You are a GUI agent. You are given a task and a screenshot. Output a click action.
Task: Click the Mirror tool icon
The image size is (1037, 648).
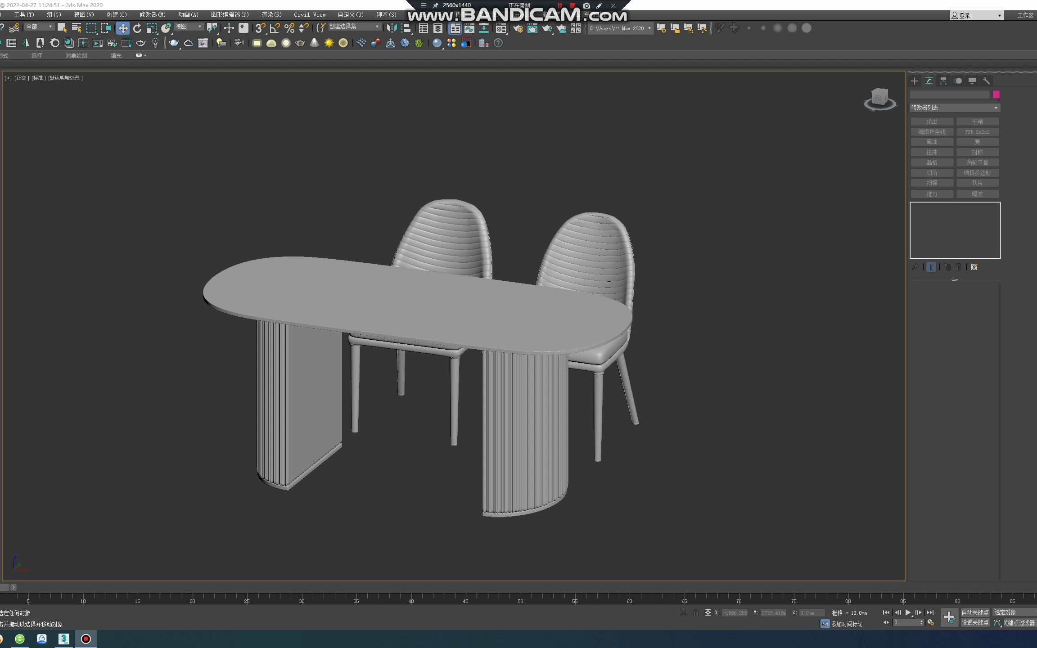pyautogui.click(x=392, y=28)
